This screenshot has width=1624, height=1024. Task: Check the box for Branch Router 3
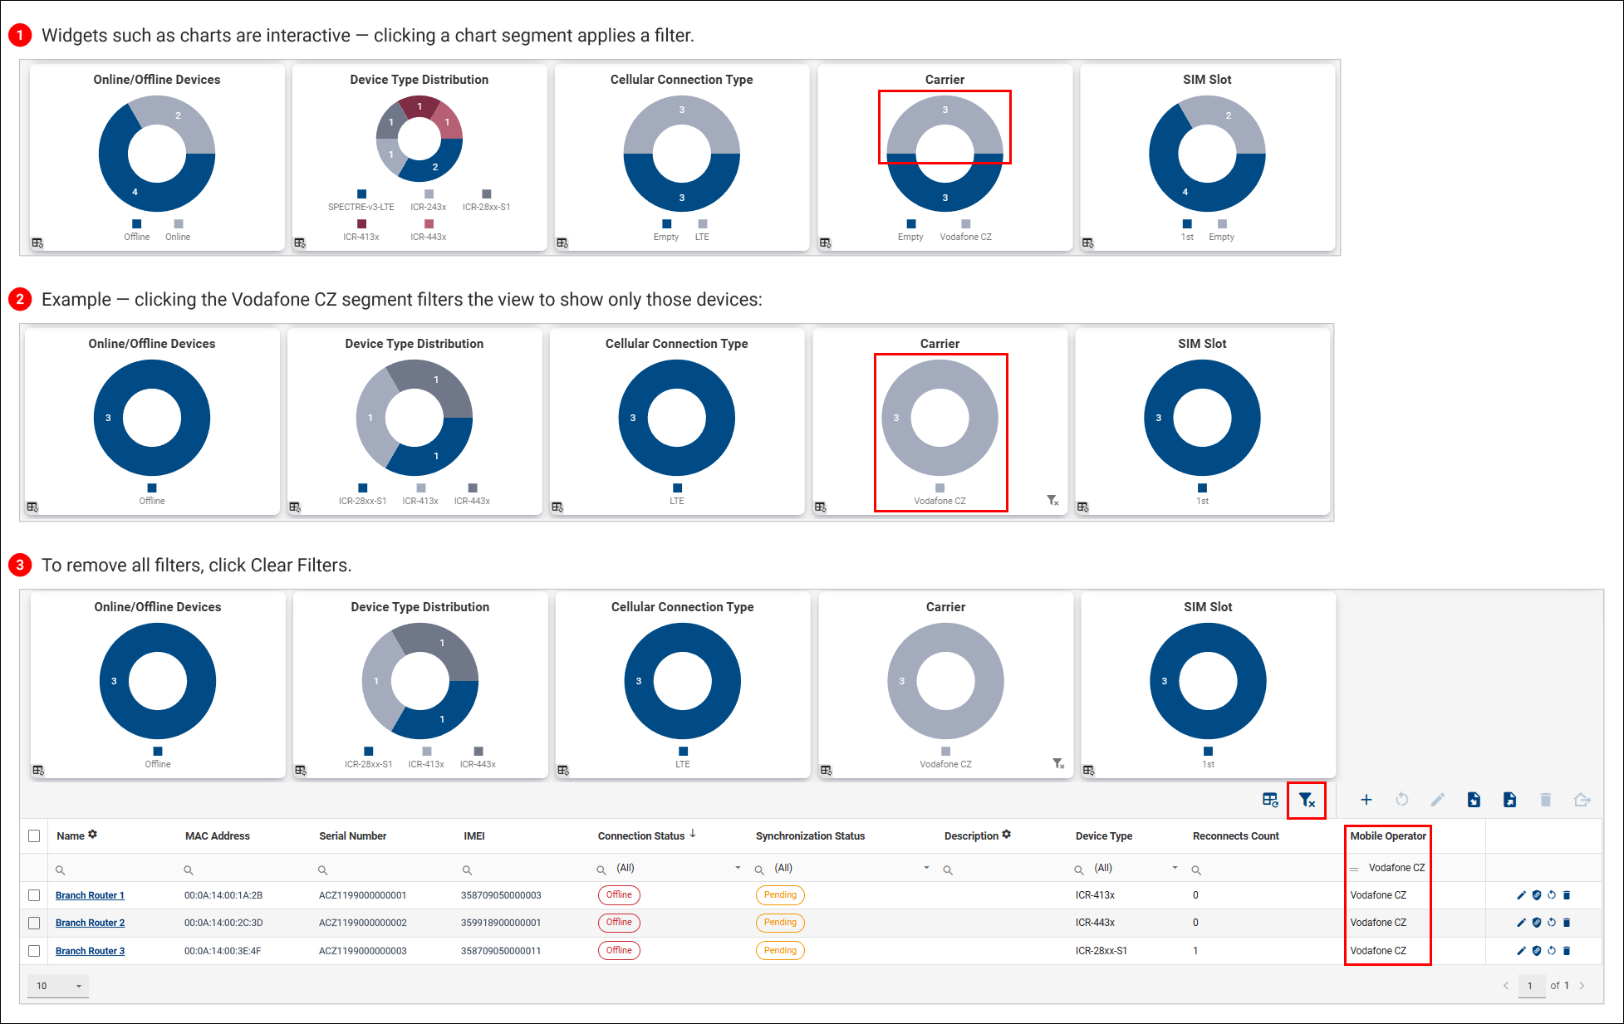(x=34, y=951)
